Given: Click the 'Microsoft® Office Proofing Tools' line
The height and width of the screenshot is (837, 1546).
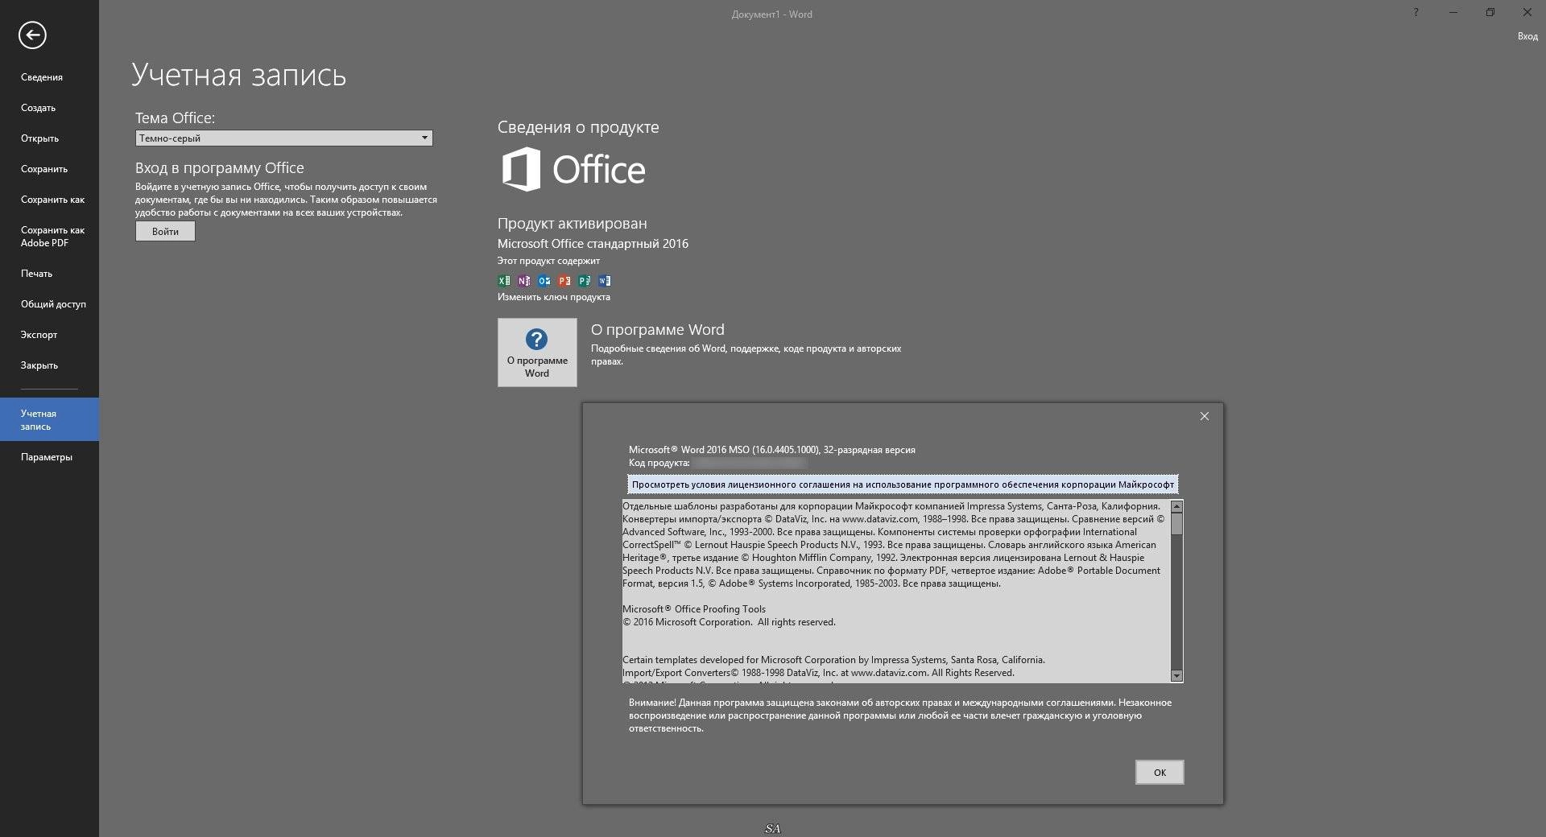Looking at the screenshot, I should coord(694,609).
